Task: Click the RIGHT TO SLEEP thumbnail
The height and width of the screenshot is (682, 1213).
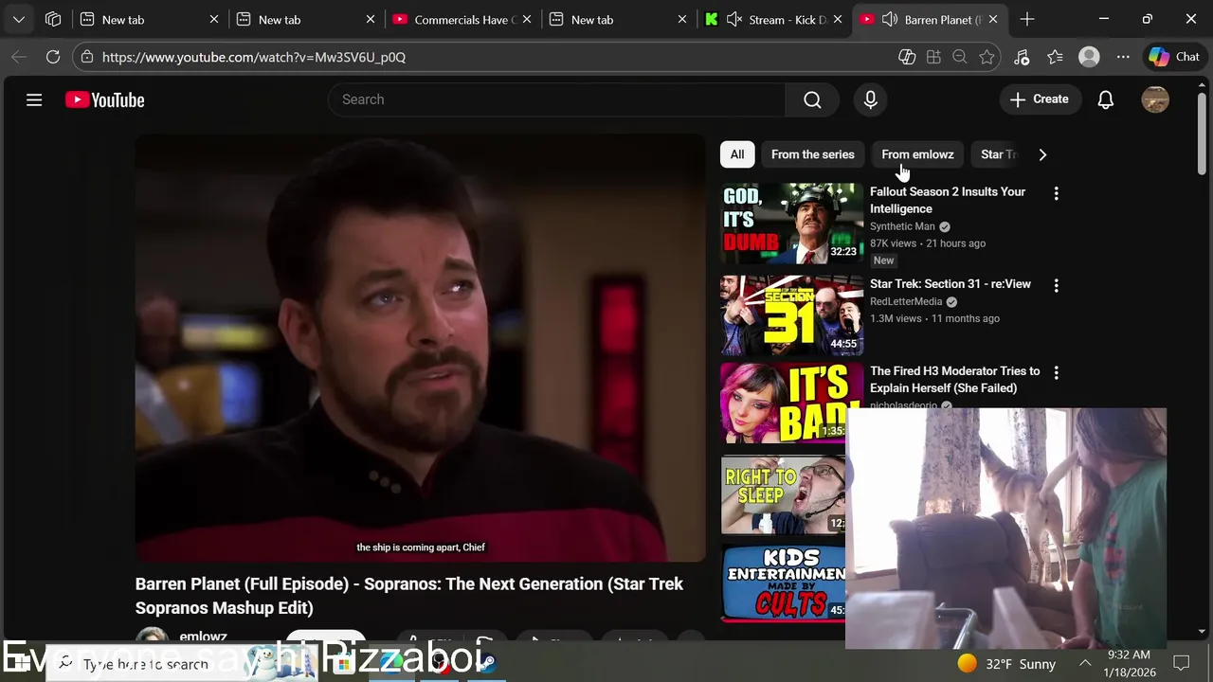Action: 783,494
